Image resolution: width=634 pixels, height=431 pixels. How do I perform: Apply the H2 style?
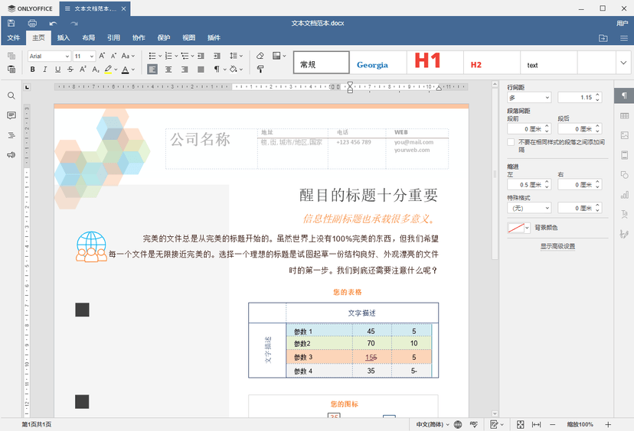[x=492, y=63]
